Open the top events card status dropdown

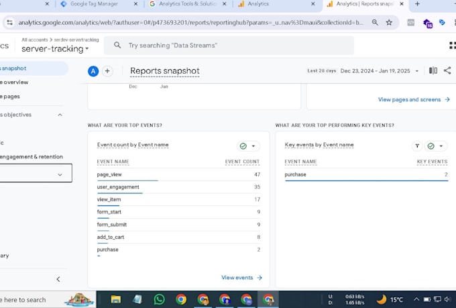[248, 146]
